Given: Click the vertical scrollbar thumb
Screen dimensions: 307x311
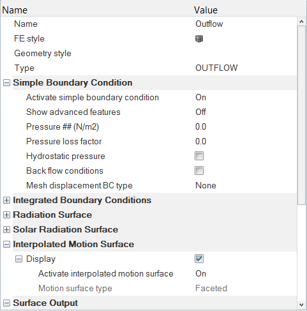Looking at the screenshot, I should (301, 115).
